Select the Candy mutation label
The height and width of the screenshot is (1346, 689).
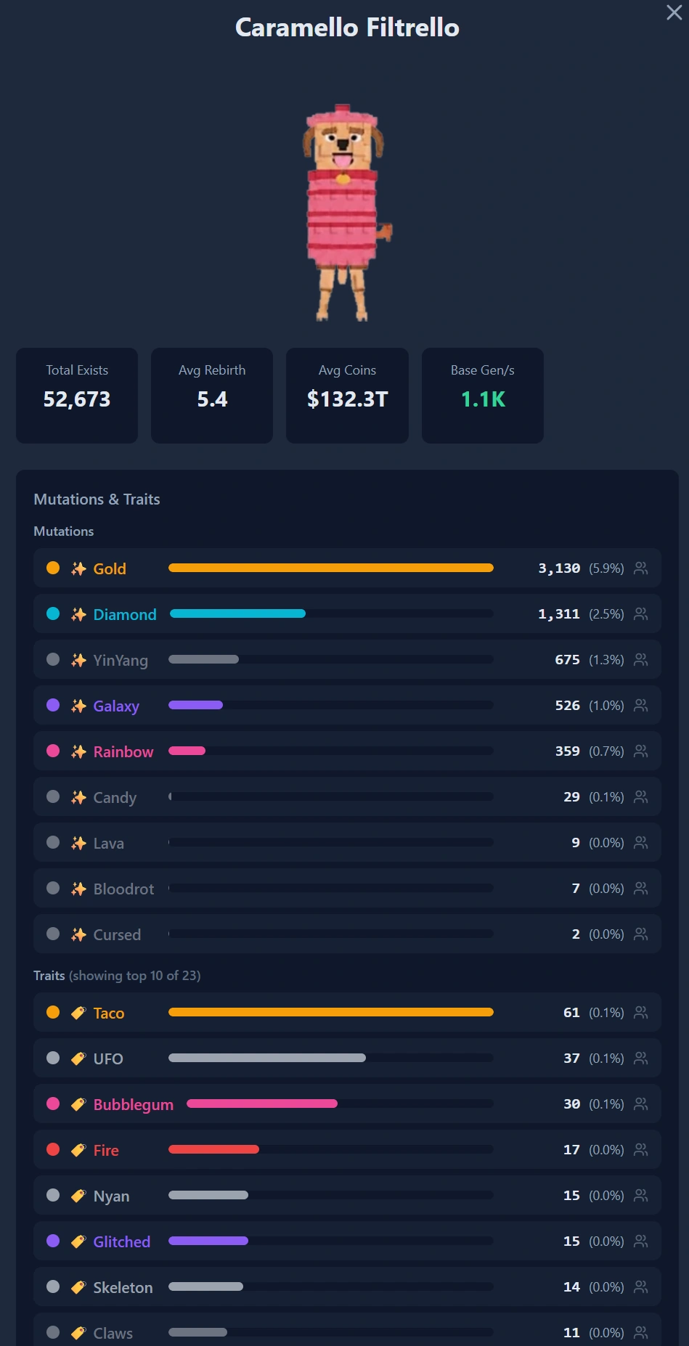point(115,797)
